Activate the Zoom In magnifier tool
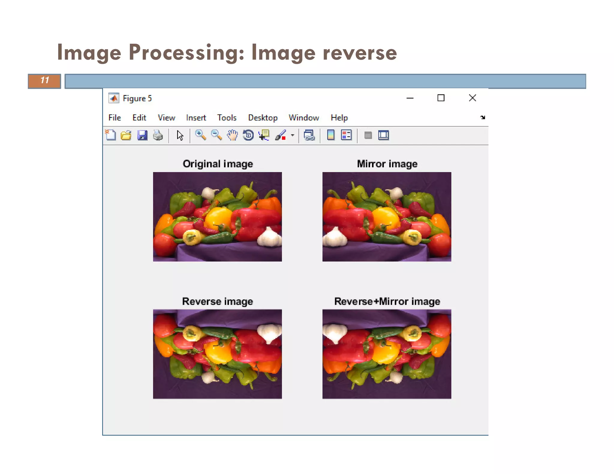Image resolution: width=614 pixels, height=474 pixels. (200, 135)
